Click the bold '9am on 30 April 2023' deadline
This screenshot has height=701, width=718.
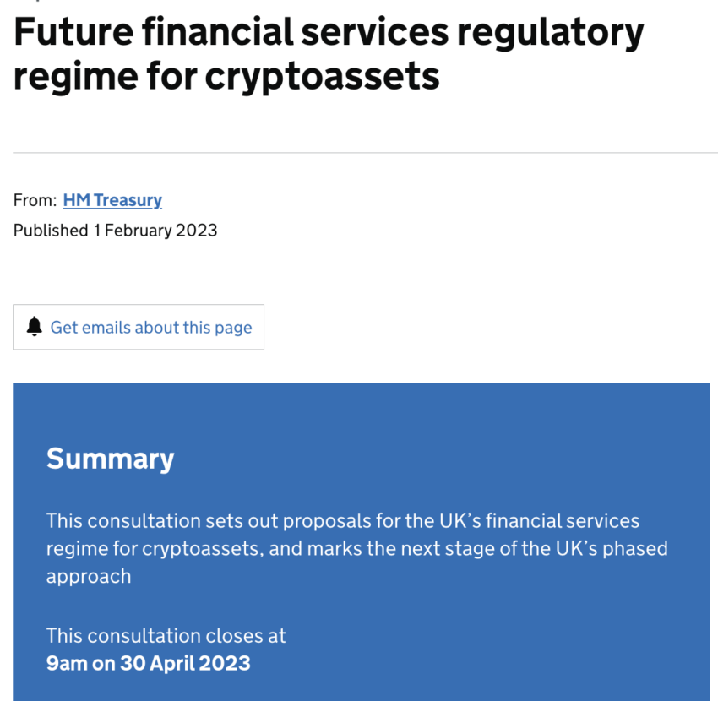[x=149, y=663]
